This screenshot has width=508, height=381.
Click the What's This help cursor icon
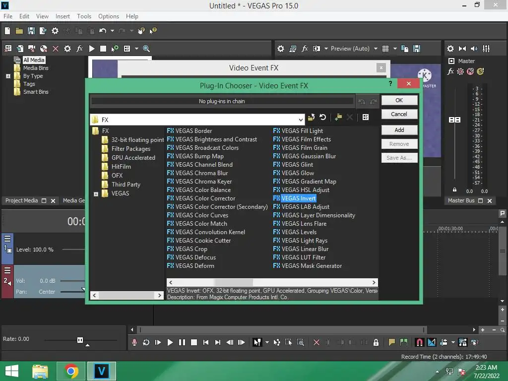(x=153, y=31)
